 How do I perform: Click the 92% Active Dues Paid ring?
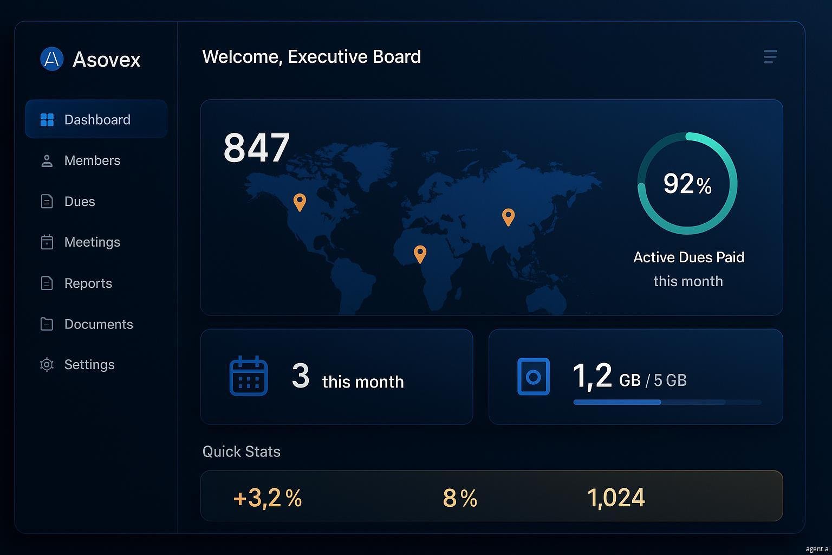click(x=688, y=184)
